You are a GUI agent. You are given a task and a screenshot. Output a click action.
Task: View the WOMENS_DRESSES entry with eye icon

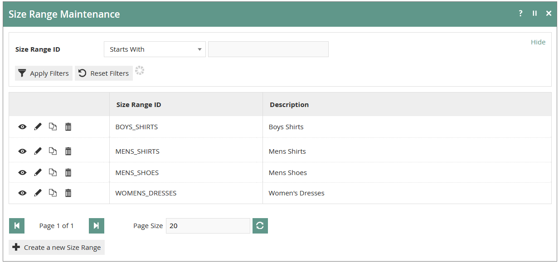pyautogui.click(x=22, y=193)
